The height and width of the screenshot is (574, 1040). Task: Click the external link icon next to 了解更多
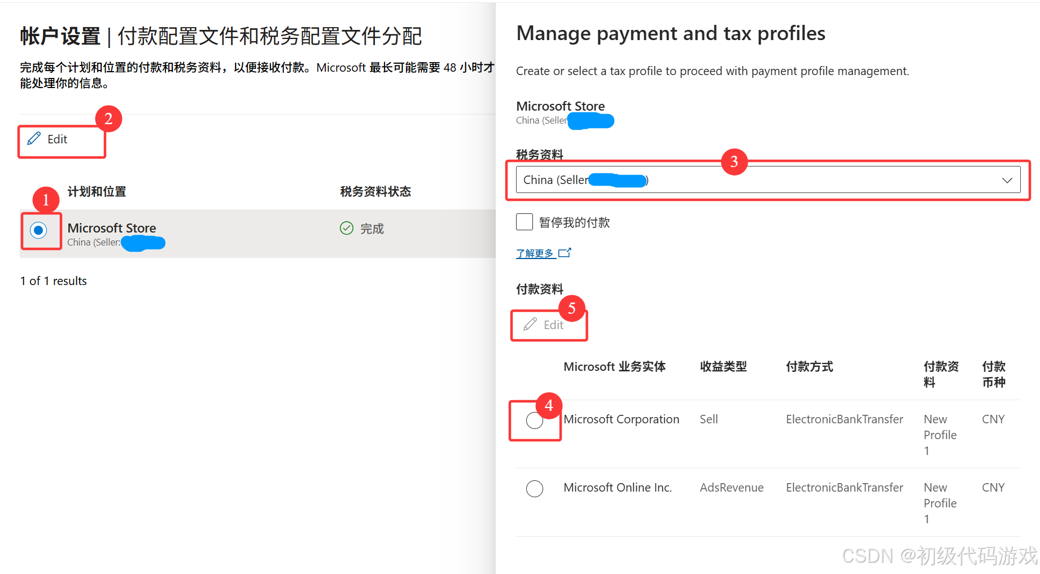coord(565,253)
